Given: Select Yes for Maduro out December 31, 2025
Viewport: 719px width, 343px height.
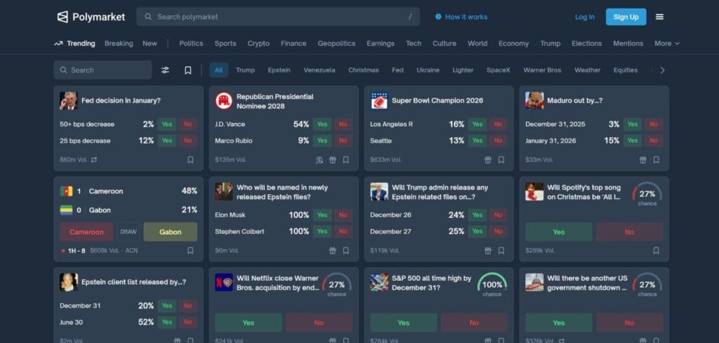Looking at the screenshot, I should 633,124.
